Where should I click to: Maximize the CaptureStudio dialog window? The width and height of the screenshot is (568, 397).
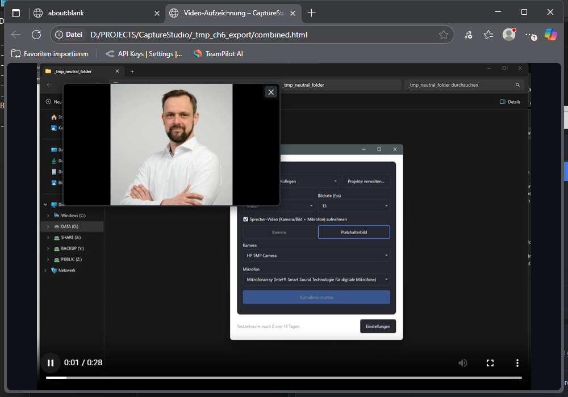[379, 149]
